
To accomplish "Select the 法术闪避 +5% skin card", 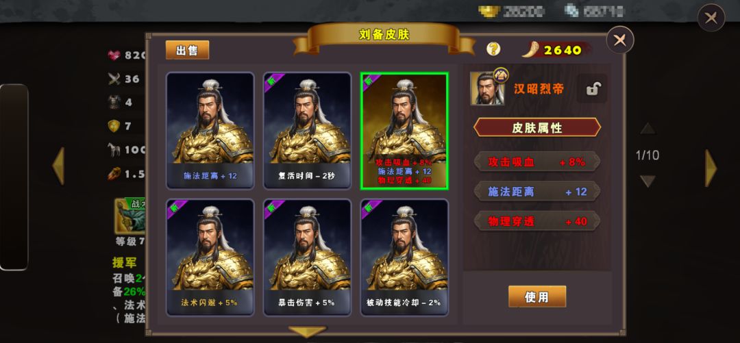I will (x=210, y=257).
